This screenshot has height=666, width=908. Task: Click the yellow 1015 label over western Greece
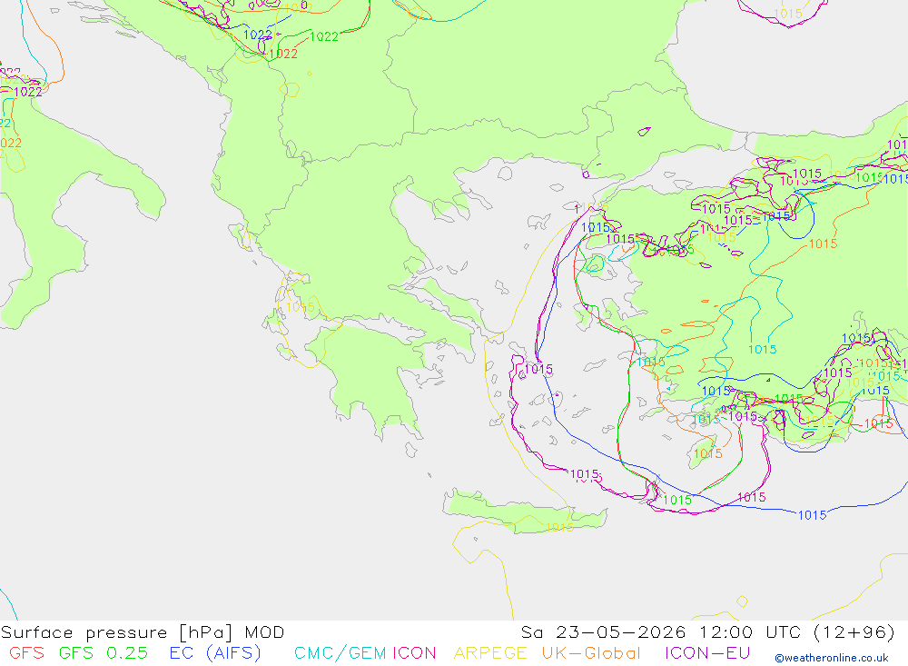click(300, 306)
